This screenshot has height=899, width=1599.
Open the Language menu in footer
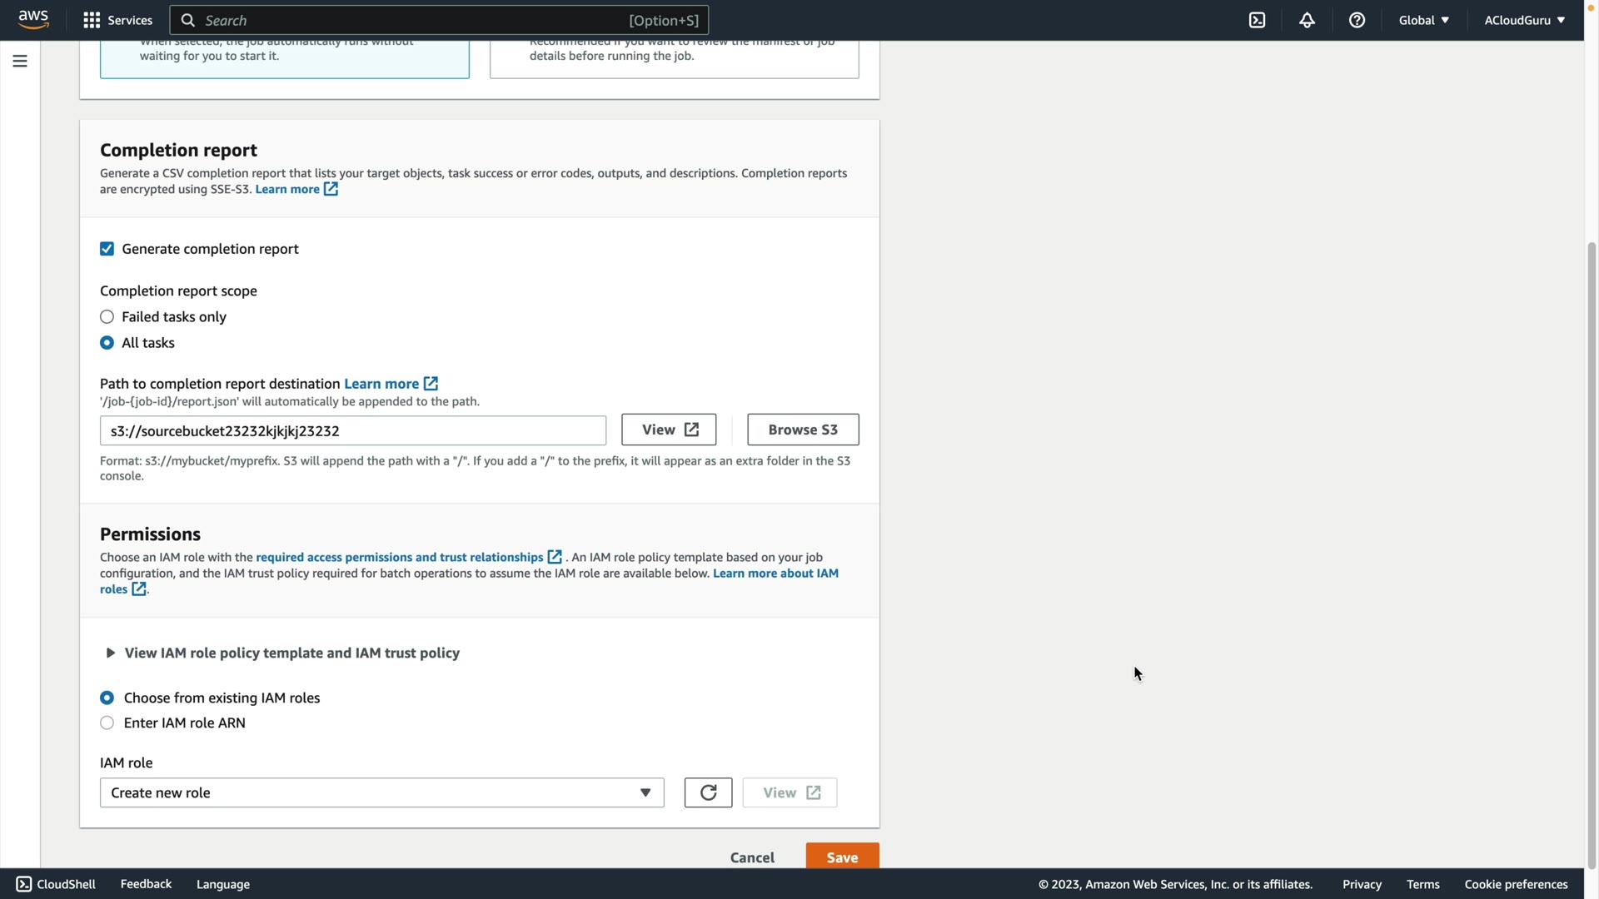tap(222, 884)
